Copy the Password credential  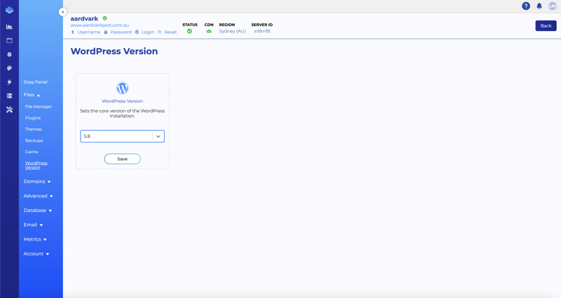118,32
